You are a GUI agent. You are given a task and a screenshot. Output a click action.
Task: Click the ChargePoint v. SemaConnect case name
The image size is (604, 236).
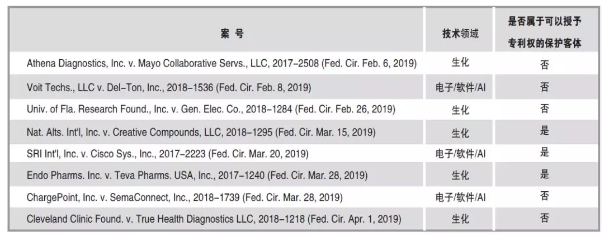coord(185,197)
